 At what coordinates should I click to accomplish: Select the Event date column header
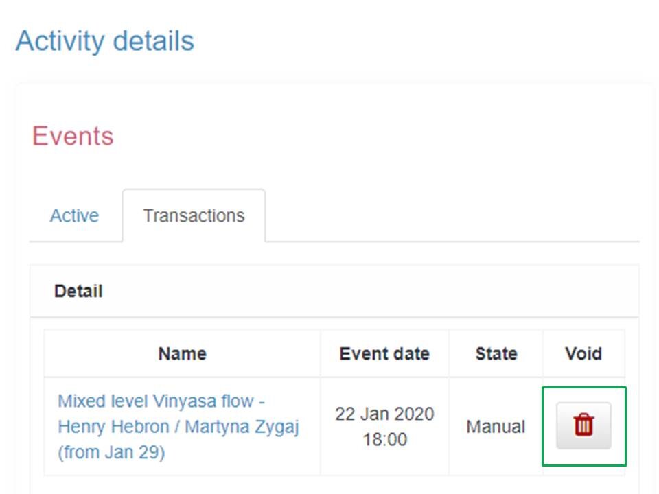[384, 353]
